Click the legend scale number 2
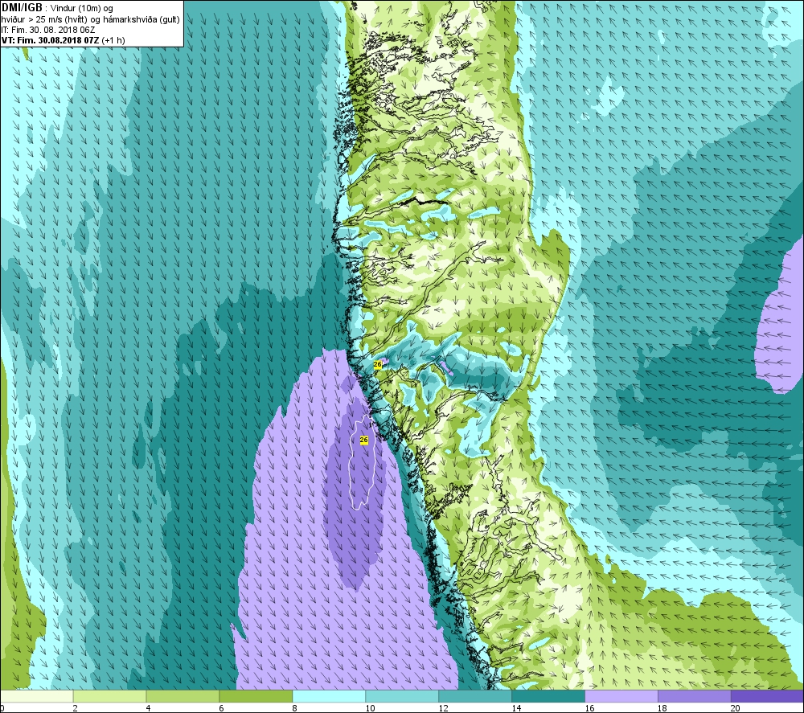 tap(76, 708)
